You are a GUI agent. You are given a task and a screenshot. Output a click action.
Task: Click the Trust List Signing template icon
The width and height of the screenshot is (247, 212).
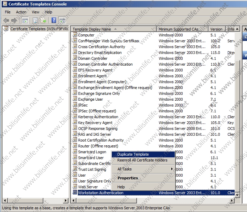tap(75, 169)
